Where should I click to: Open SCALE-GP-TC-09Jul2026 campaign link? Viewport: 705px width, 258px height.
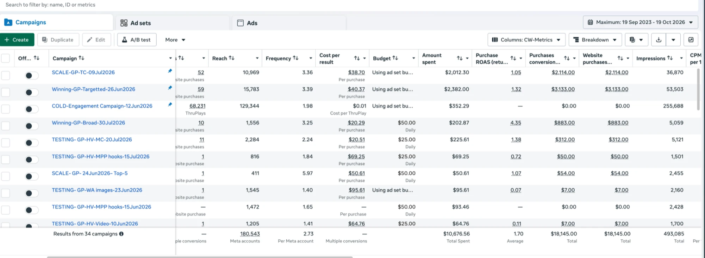pos(83,72)
